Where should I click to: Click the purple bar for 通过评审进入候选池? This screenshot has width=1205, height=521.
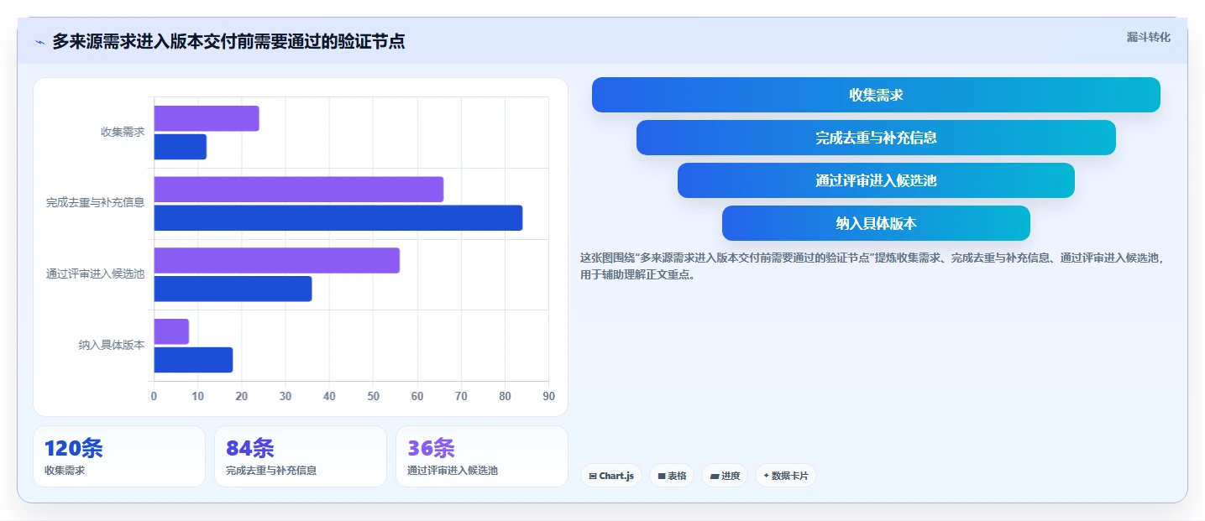point(276,260)
